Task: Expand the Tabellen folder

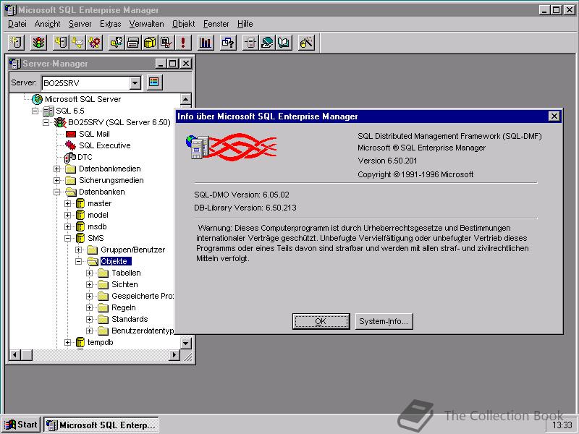Action: (x=89, y=273)
